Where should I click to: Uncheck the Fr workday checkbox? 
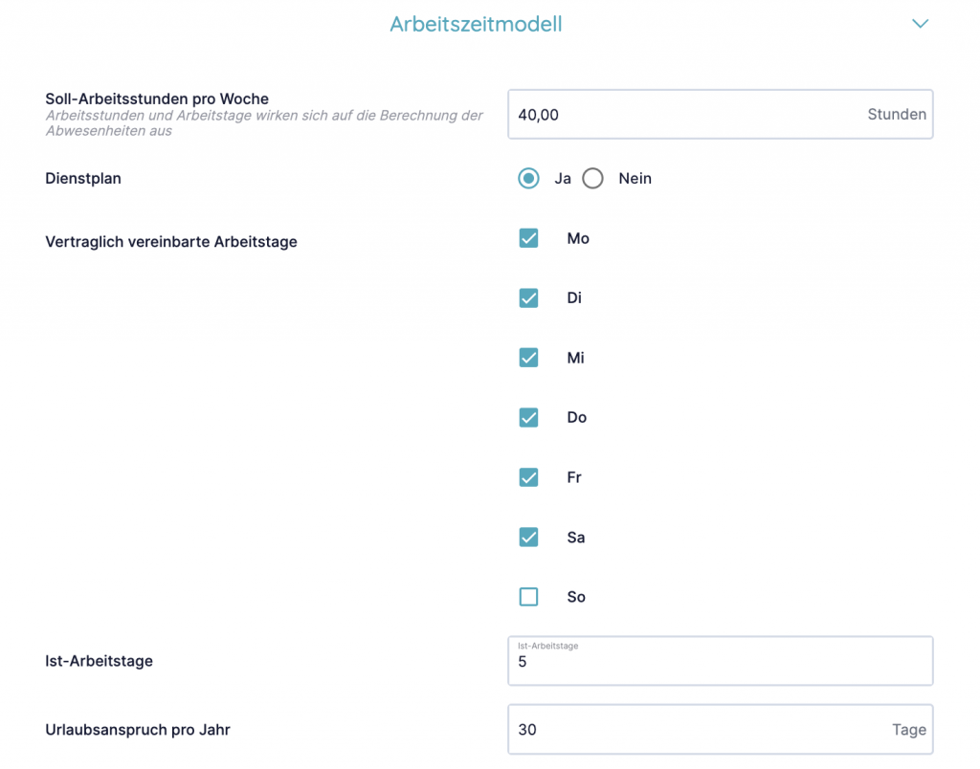tap(528, 477)
